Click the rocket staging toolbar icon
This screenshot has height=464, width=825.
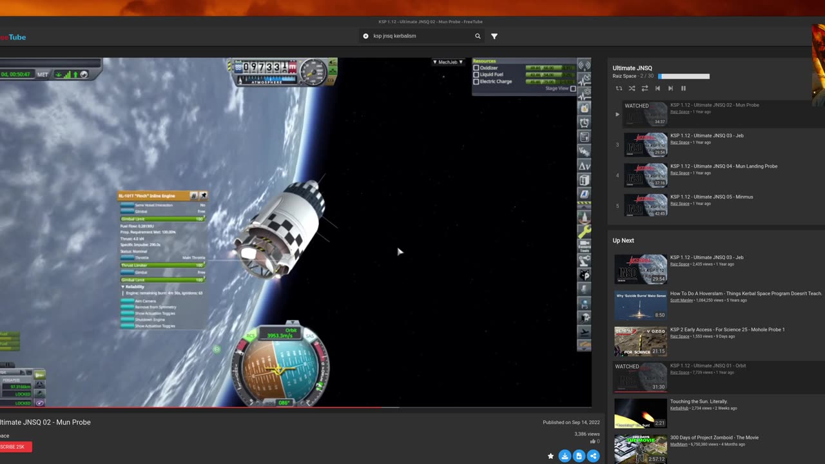pos(584,218)
